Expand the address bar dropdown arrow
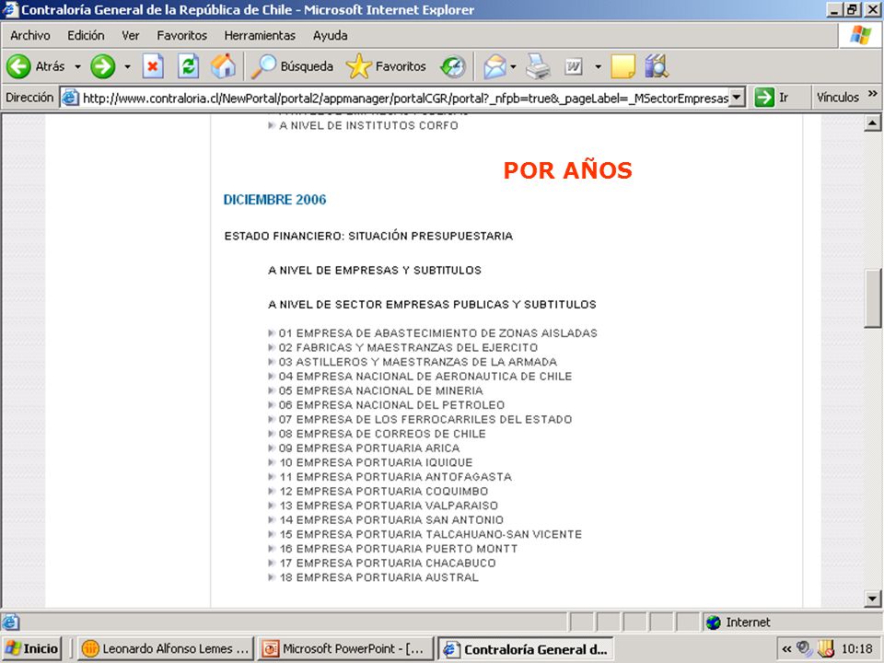The height and width of the screenshot is (663, 884). (x=737, y=98)
